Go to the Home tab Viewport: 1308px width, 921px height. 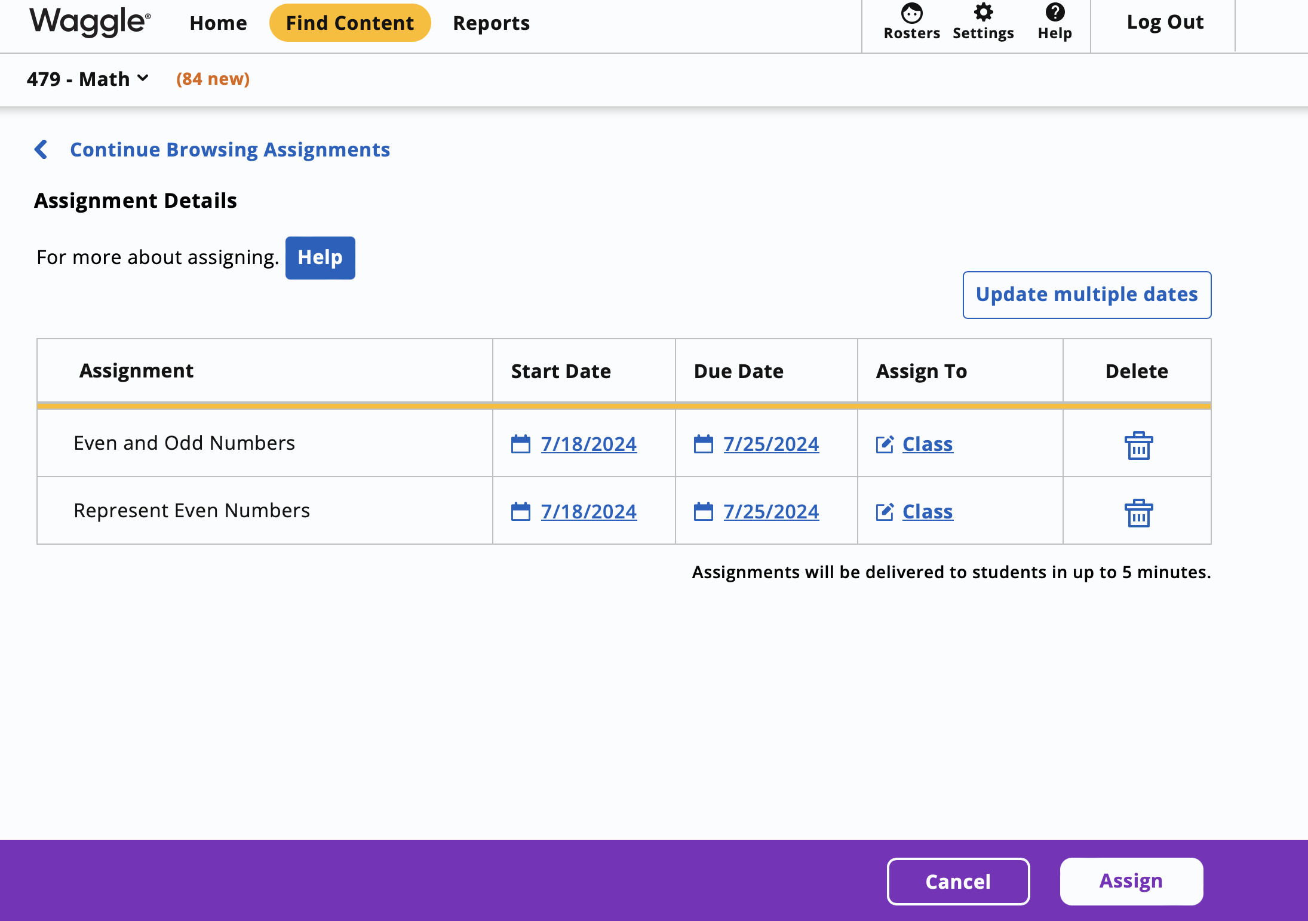pos(218,23)
